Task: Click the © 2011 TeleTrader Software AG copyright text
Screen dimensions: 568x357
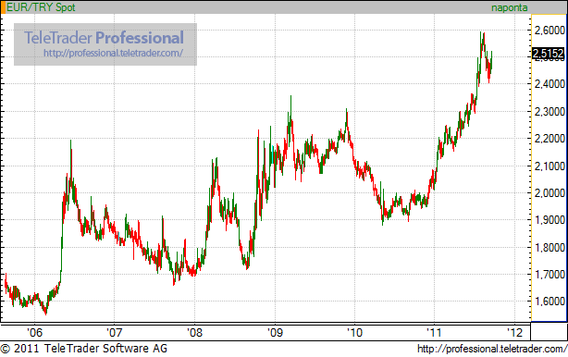Action: (84, 349)
